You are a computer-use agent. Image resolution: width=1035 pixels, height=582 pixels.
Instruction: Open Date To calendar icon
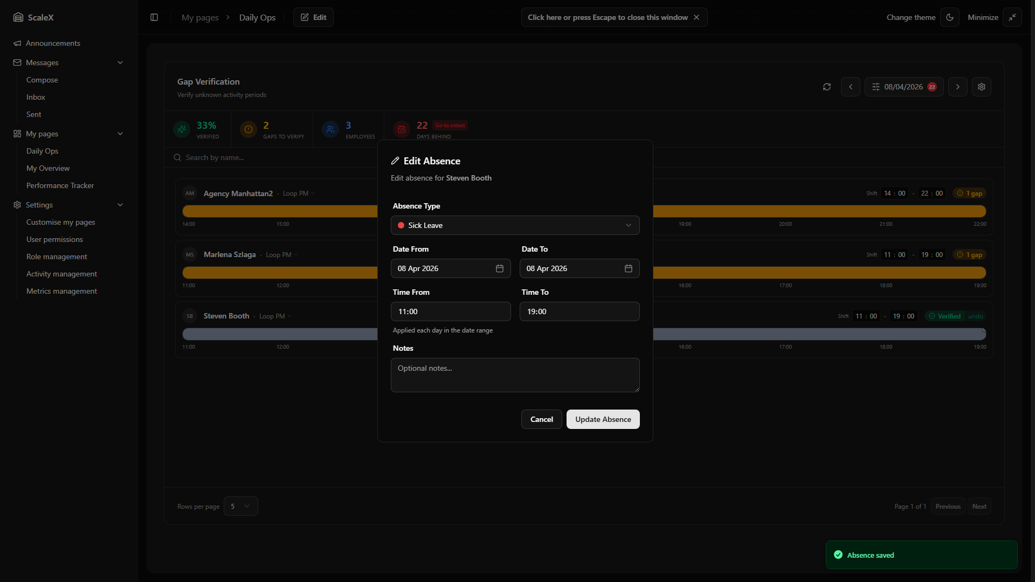[x=628, y=268]
